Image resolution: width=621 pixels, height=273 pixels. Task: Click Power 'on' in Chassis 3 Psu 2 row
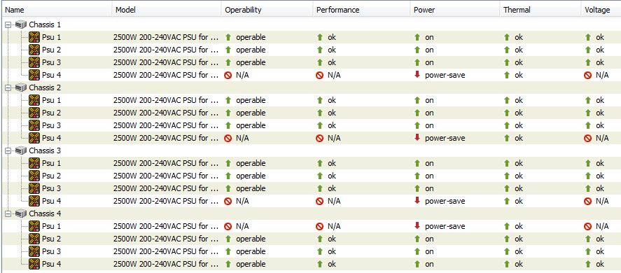coord(429,176)
